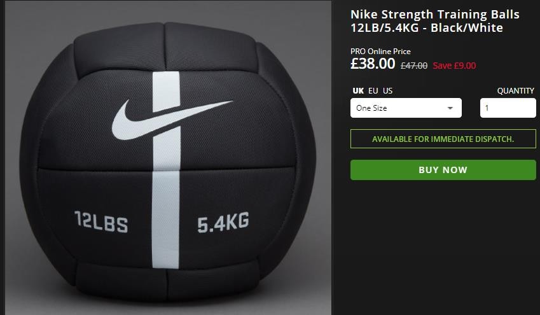This screenshot has width=540, height=315.
Task: Switch to the EU sizing tab
Action: [x=373, y=91]
